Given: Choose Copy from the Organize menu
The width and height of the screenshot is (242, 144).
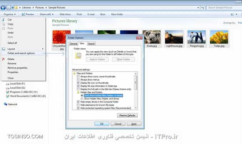Looking at the screenshot, I should [x=24, y=24].
